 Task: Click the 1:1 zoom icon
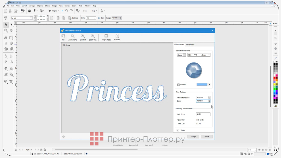coord(63,36)
